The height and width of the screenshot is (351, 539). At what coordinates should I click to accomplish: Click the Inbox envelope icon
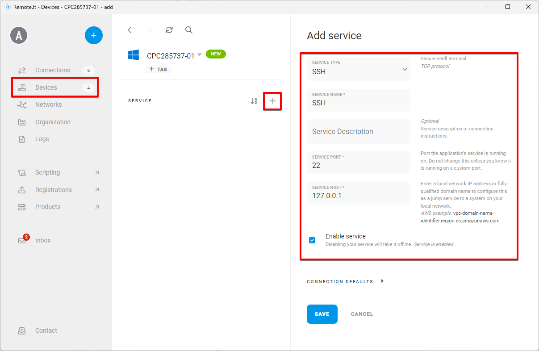coord(22,240)
